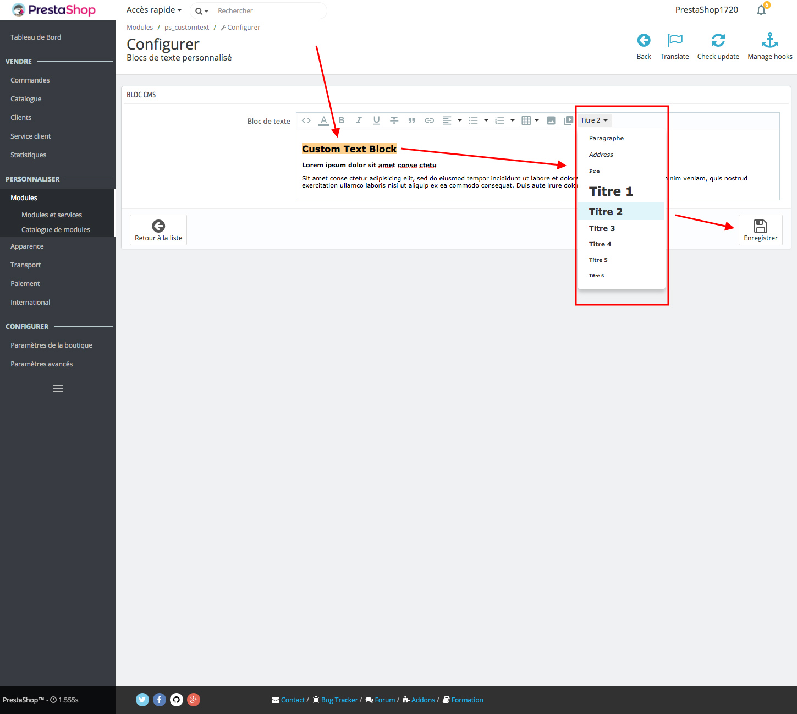This screenshot has height=714, width=797.
Task: Toggle underline formatting in editor toolbar
Action: click(376, 120)
